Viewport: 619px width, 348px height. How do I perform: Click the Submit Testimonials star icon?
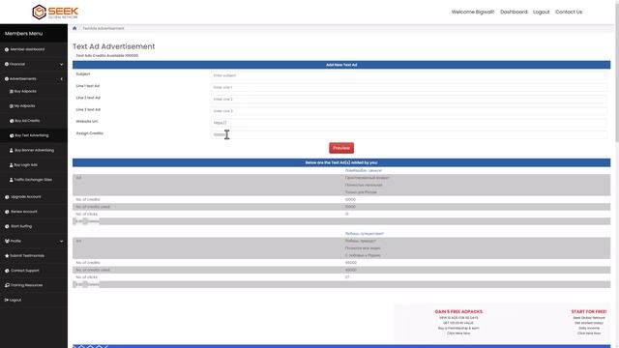click(x=7, y=255)
